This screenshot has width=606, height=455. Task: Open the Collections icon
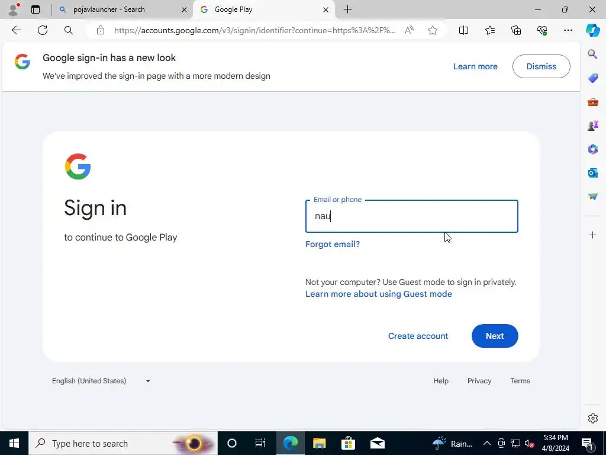click(516, 30)
